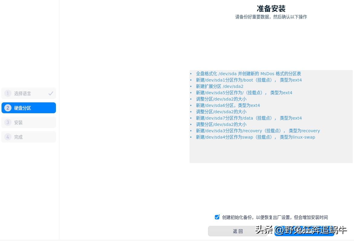Screen dimensions: 354x241
Task: Click the checkmark icon on step 选择语言
Action: point(51,93)
